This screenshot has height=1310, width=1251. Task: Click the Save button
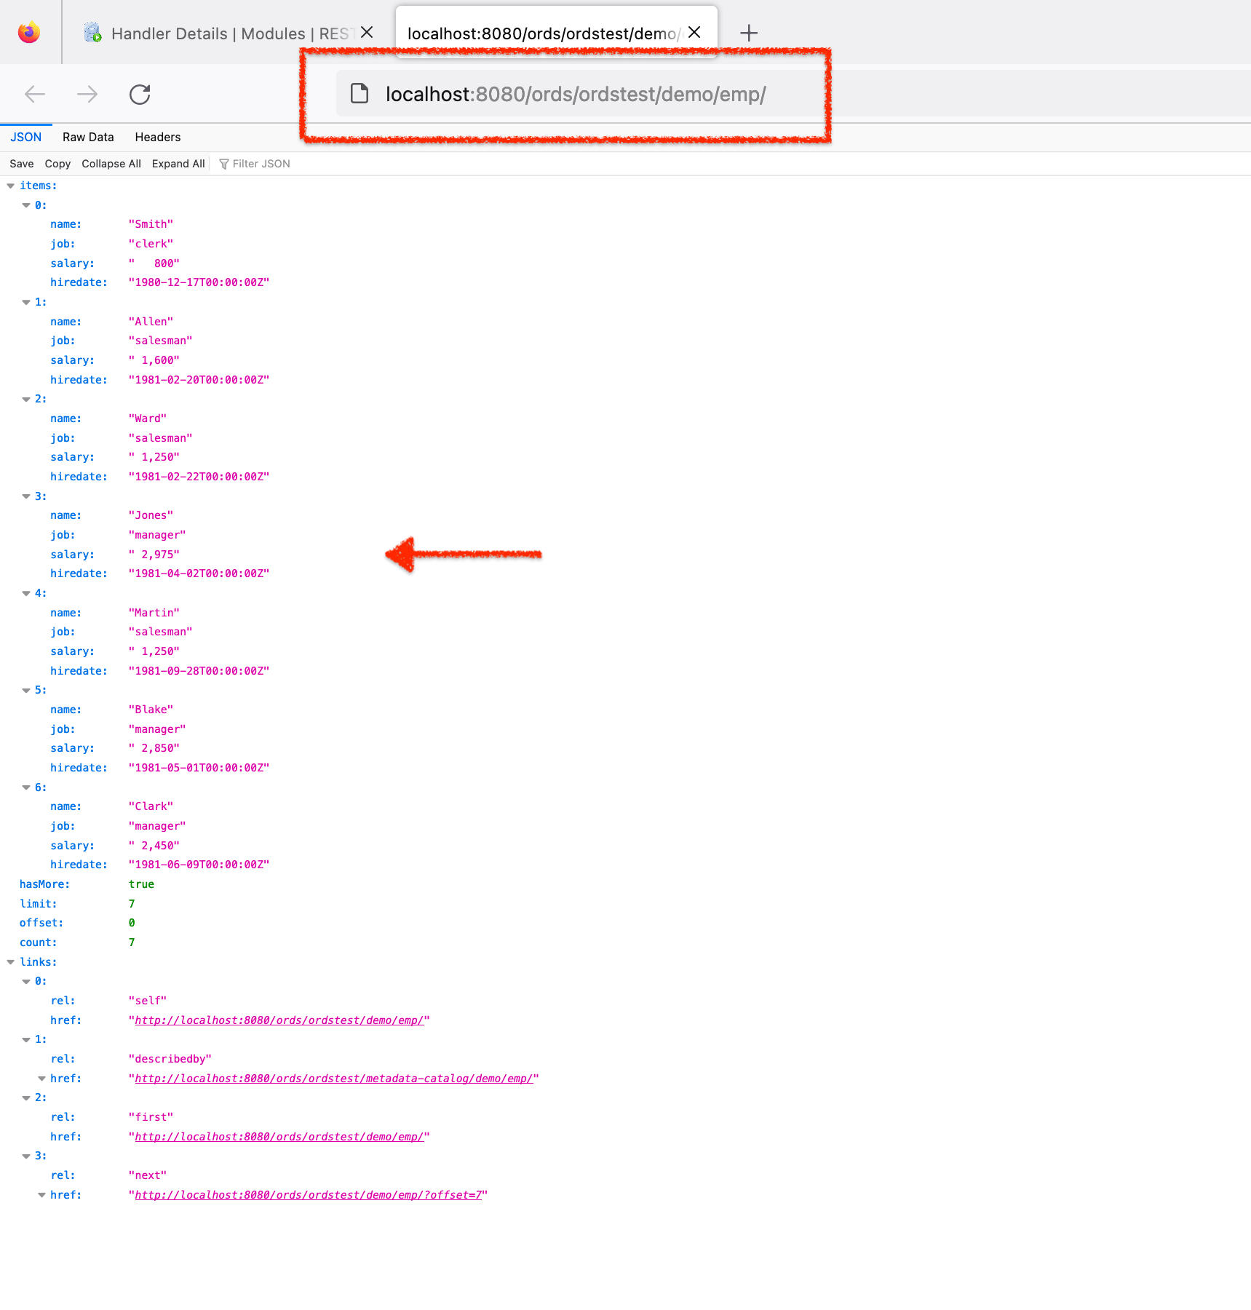[x=21, y=163]
